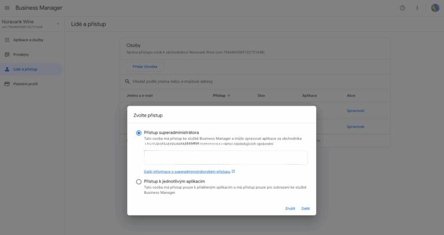444x235 pixels.
Task: Open the user account avatar
Action: [x=435, y=8]
